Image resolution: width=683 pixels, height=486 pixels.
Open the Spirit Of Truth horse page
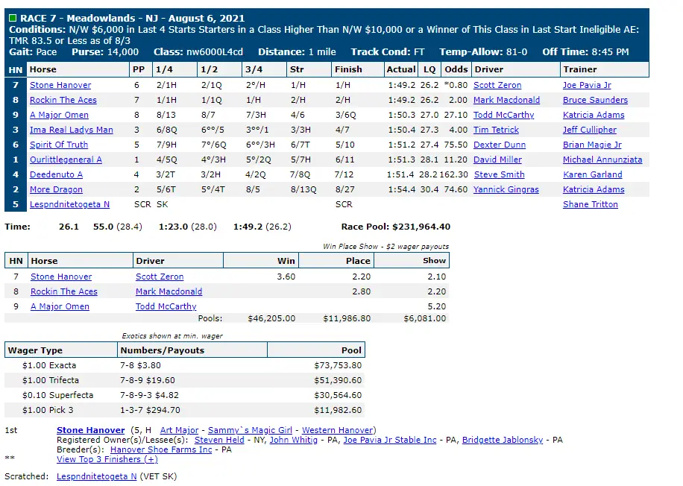pyautogui.click(x=59, y=145)
